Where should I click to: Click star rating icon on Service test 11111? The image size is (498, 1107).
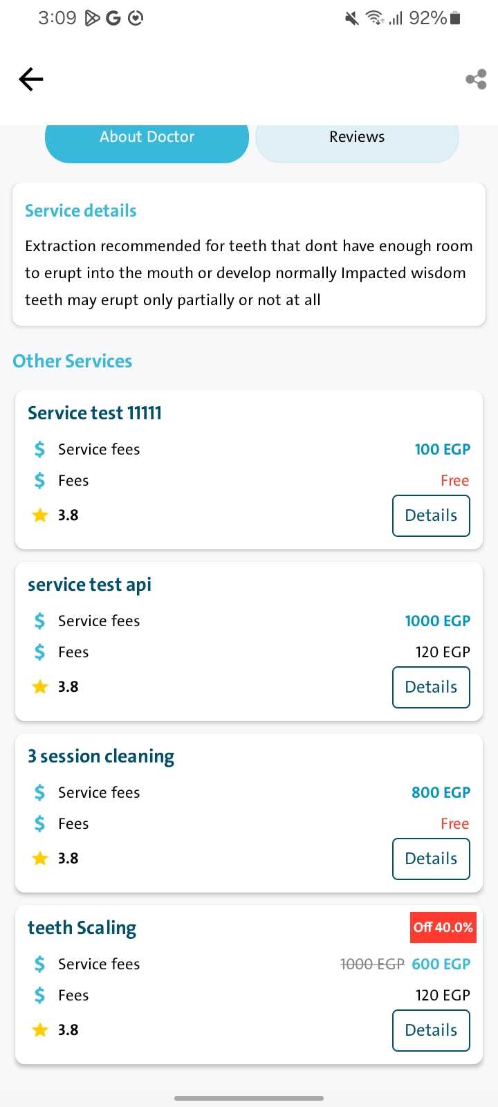(40, 515)
